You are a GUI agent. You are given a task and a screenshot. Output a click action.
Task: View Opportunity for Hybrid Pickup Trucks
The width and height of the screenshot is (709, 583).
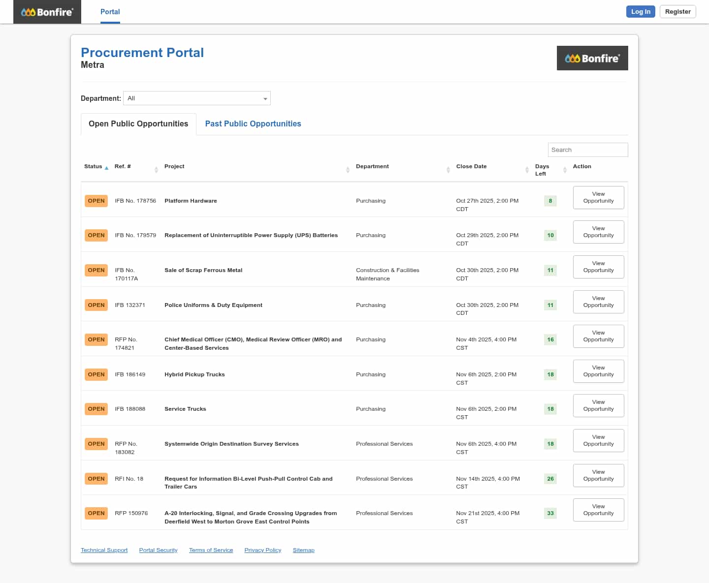(598, 371)
